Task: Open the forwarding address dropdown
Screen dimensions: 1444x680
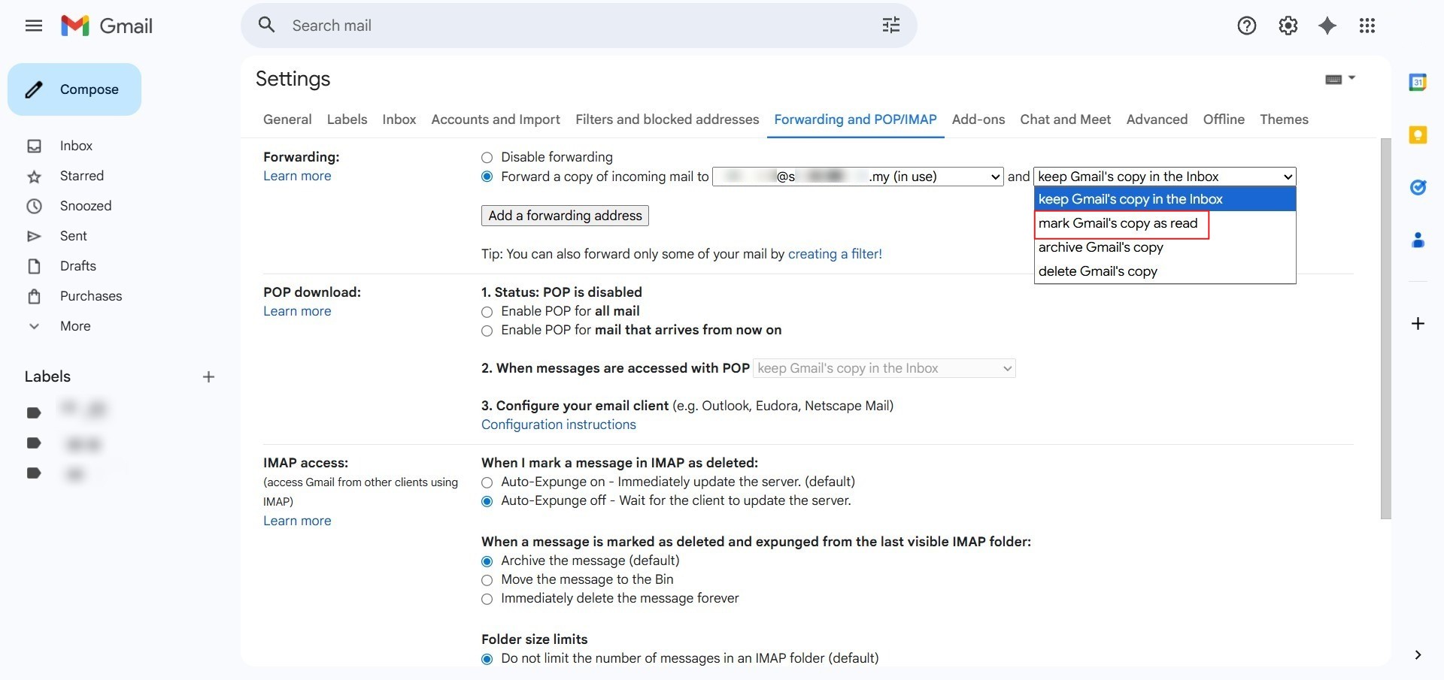Action: click(x=857, y=177)
